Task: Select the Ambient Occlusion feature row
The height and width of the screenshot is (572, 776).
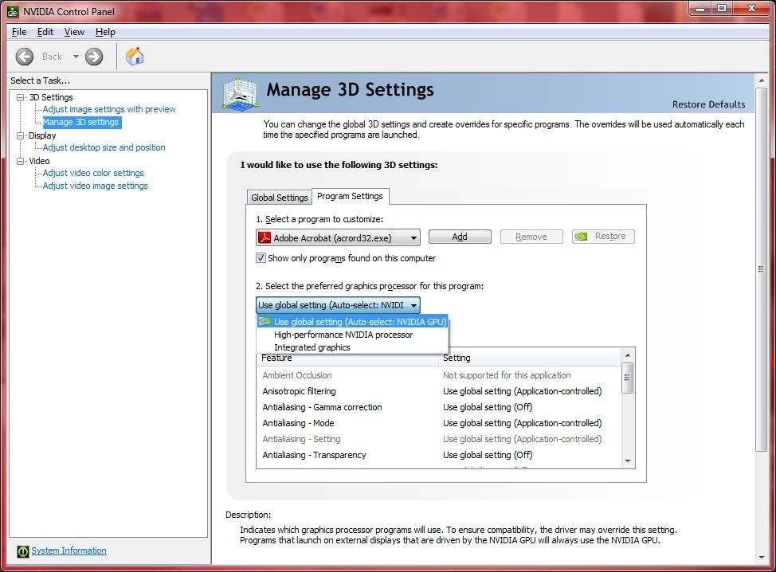Action: point(439,375)
